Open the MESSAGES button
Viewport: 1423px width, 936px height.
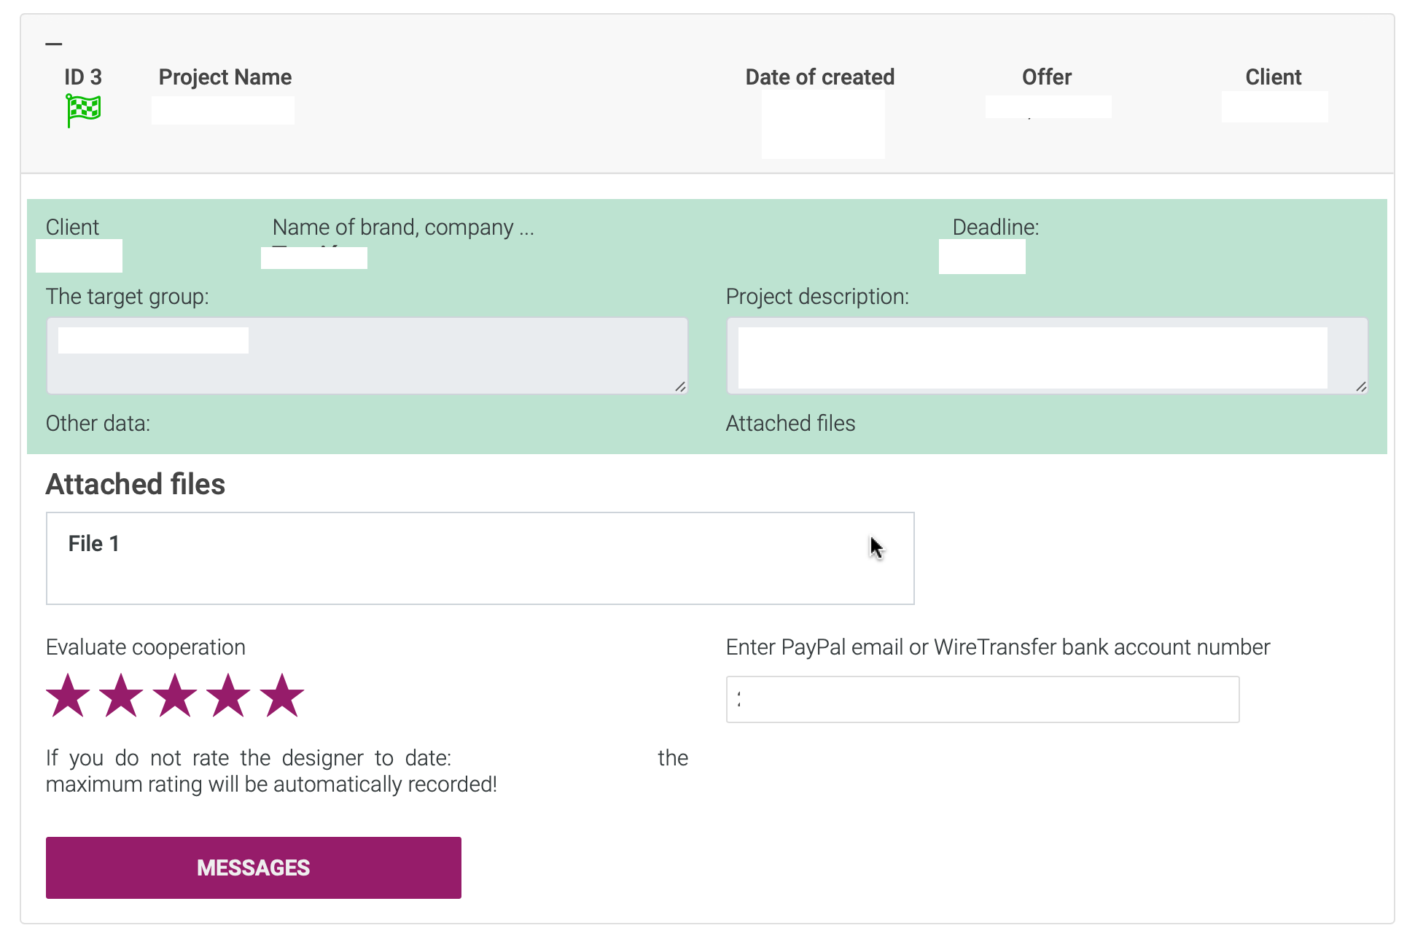click(x=254, y=867)
